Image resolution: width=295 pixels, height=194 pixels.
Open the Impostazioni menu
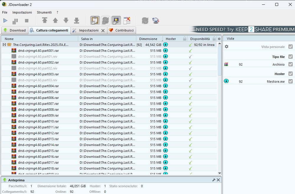tap(22, 12)
